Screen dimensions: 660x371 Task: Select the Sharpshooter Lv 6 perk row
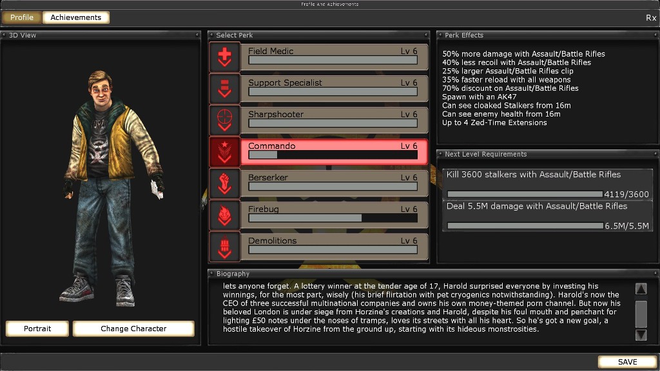(x=333, y=120)
